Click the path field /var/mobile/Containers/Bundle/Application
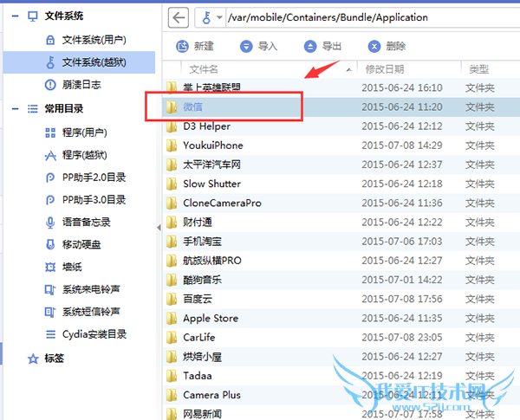The image size is (520, 420). pos(373,17)
